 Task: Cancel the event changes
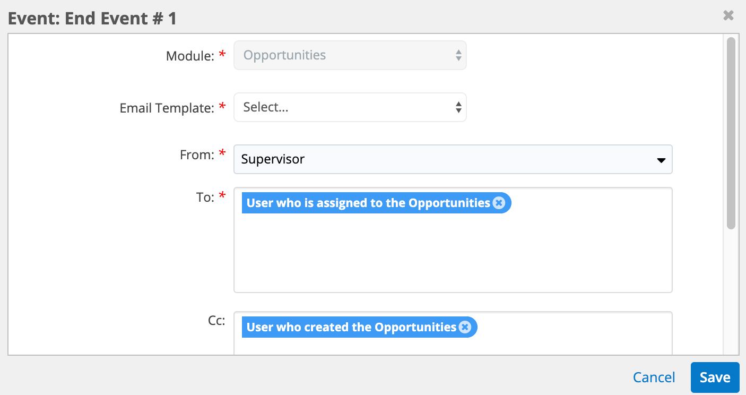(654, 377)
